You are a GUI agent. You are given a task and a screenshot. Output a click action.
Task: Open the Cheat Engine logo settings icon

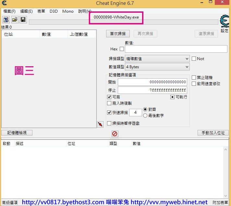pos(225,21)
